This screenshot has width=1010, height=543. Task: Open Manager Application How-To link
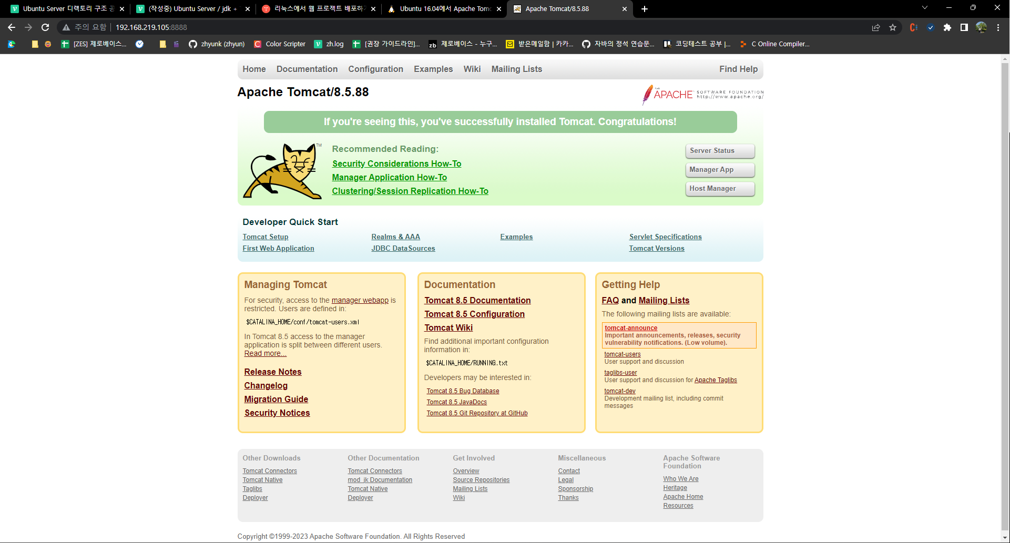390,178
